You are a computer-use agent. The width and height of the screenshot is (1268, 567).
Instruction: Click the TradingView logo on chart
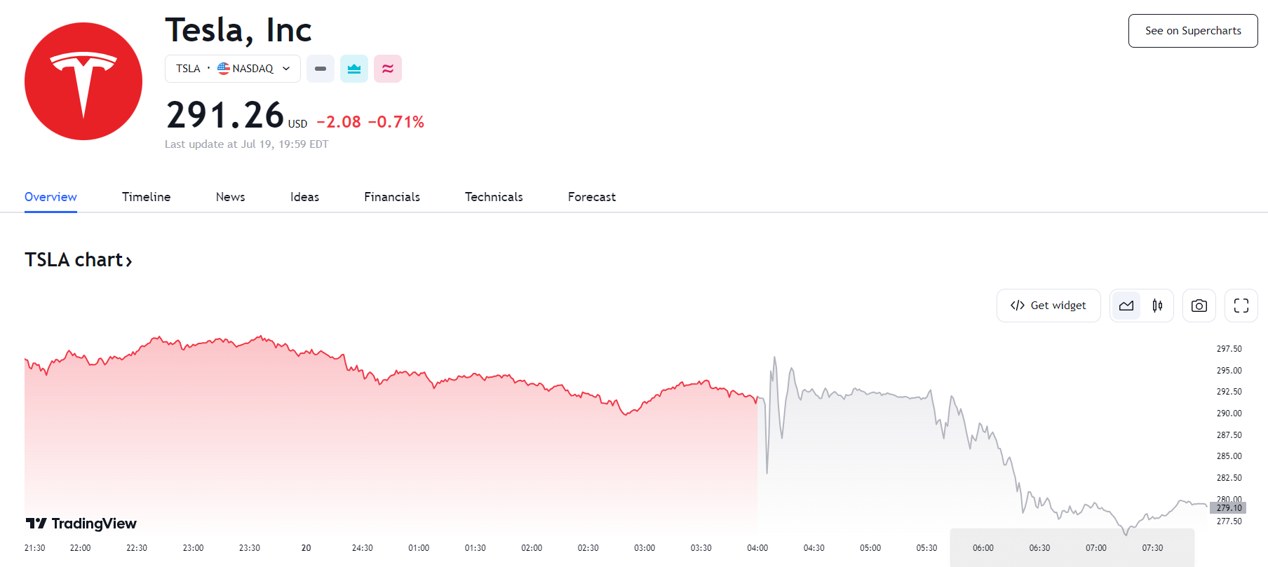(x=81, y=524)
